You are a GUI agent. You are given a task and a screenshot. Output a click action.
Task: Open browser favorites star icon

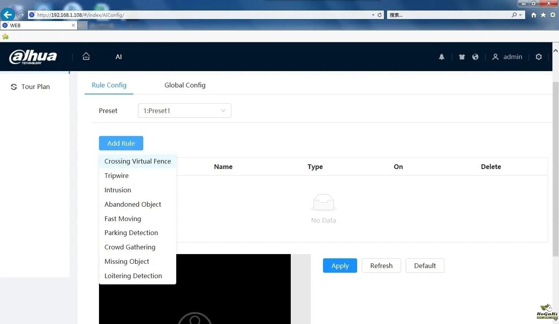(x=543, y=15)
